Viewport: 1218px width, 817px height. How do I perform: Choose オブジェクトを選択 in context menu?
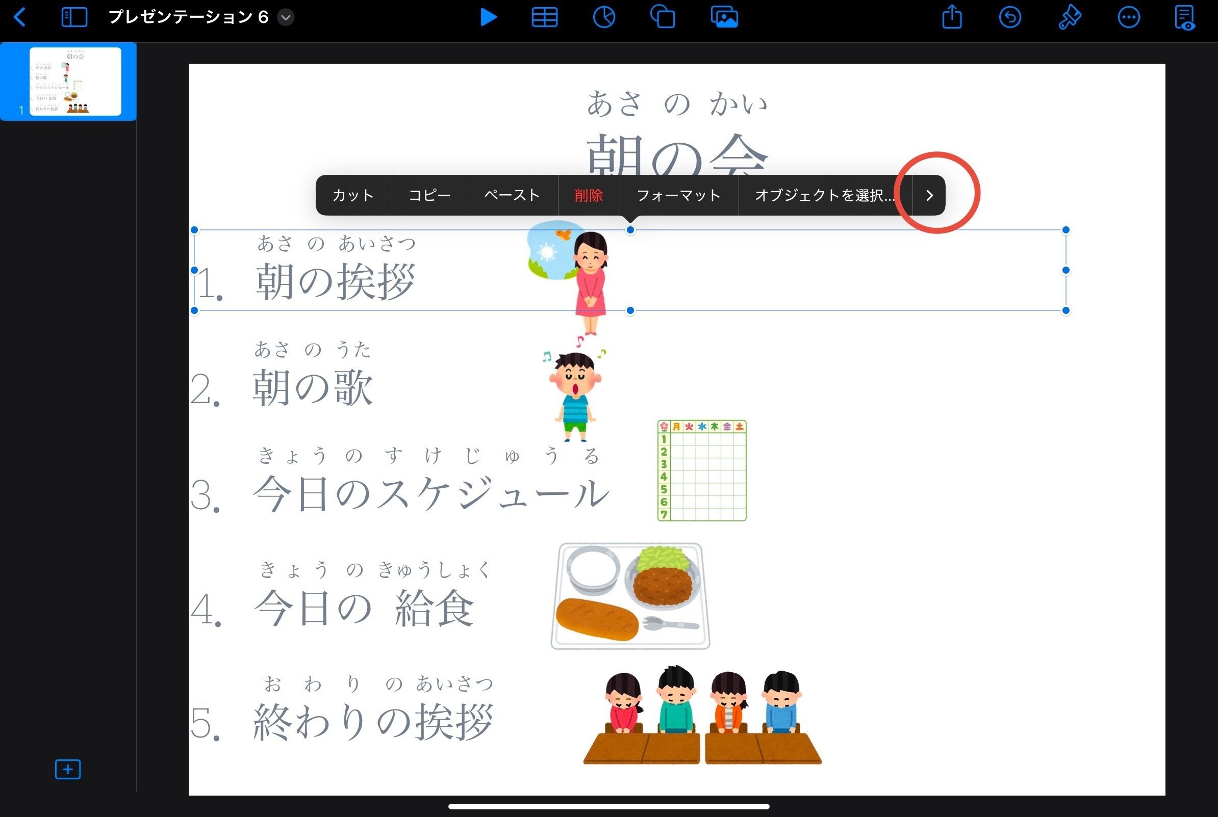(825, 195)
